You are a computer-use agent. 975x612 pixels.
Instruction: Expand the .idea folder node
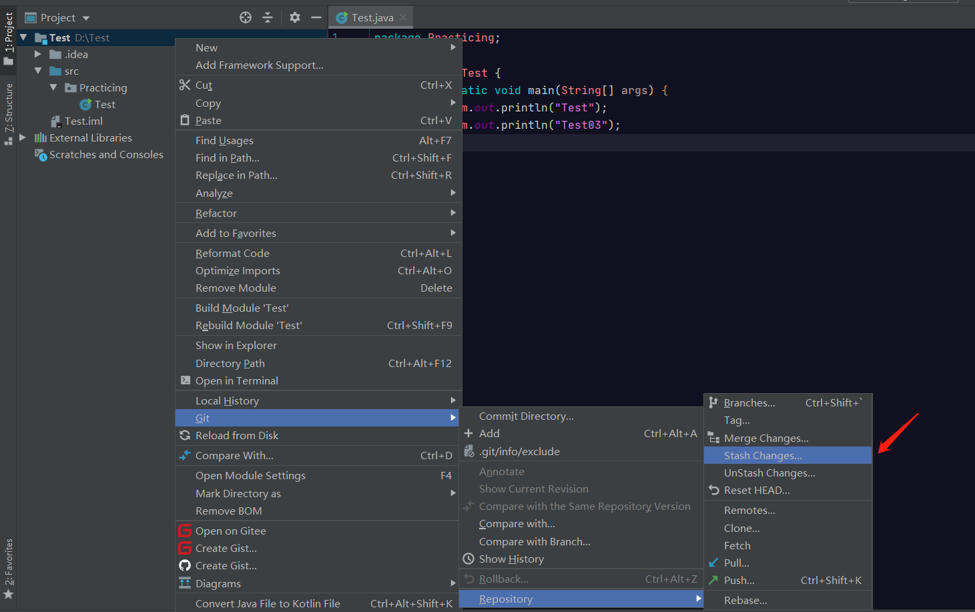coord(38,54)
